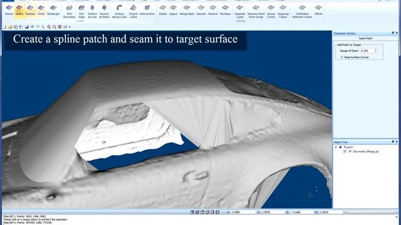Click the Open folder quick-access icon

tap(10, 27)
